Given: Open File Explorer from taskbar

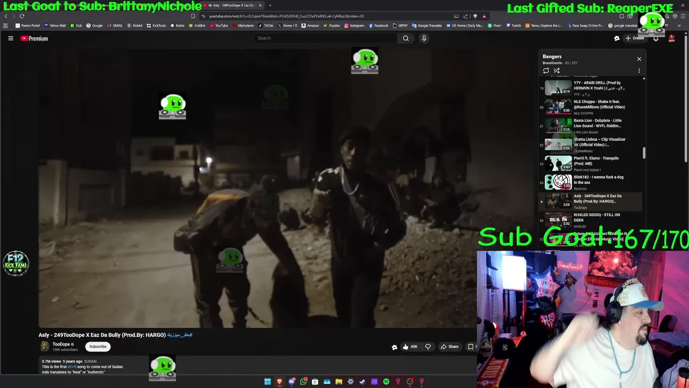Looking at the screenshot, I should (x=339, y=382).
